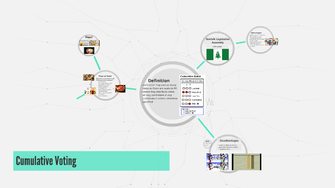Click the 'voters may distribute votes' bullet text
Screen dimensions: 335x188
(x=159, y=97)
